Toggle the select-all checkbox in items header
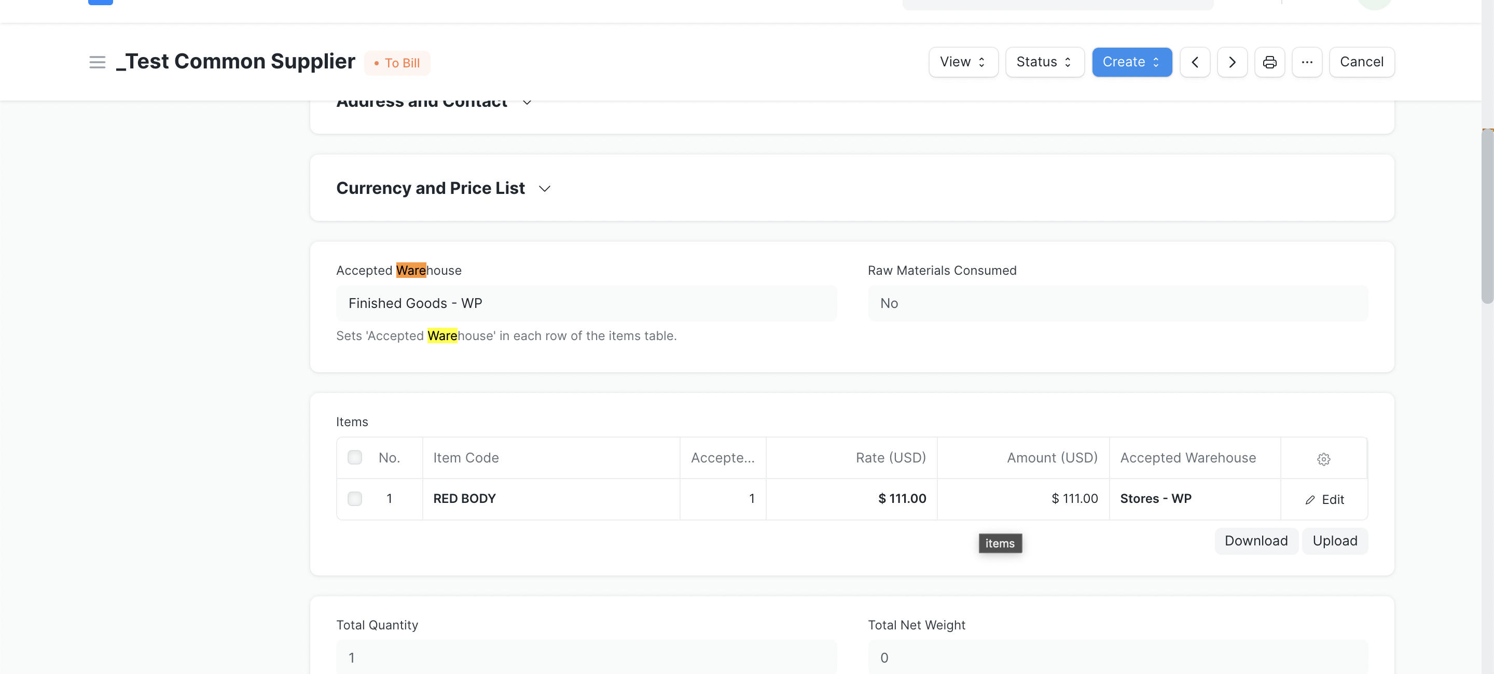 coord(354,457)
